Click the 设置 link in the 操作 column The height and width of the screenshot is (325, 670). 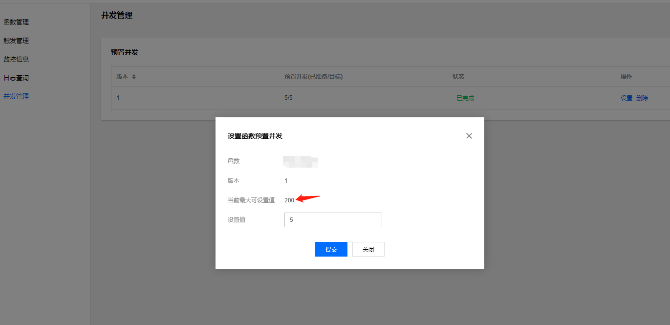point(626,98)
